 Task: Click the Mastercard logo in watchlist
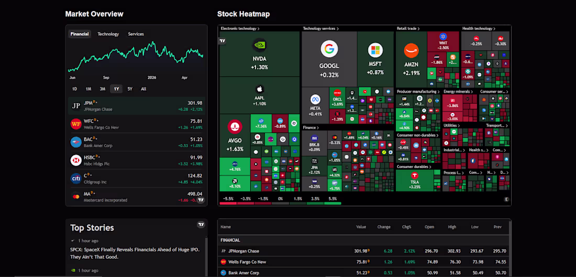pos(76,196)
